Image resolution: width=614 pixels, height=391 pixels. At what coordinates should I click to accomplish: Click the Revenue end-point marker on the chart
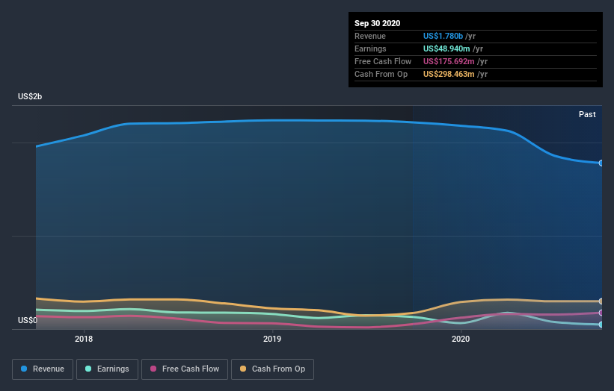(x=601, y=163)
